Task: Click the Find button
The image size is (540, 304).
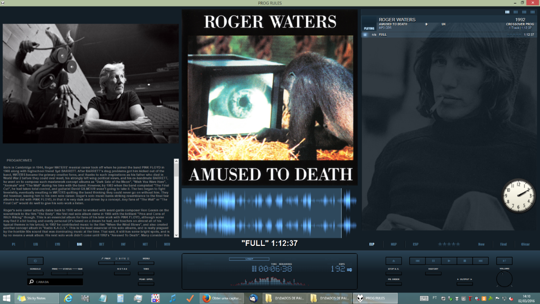Action: [503, 244]
